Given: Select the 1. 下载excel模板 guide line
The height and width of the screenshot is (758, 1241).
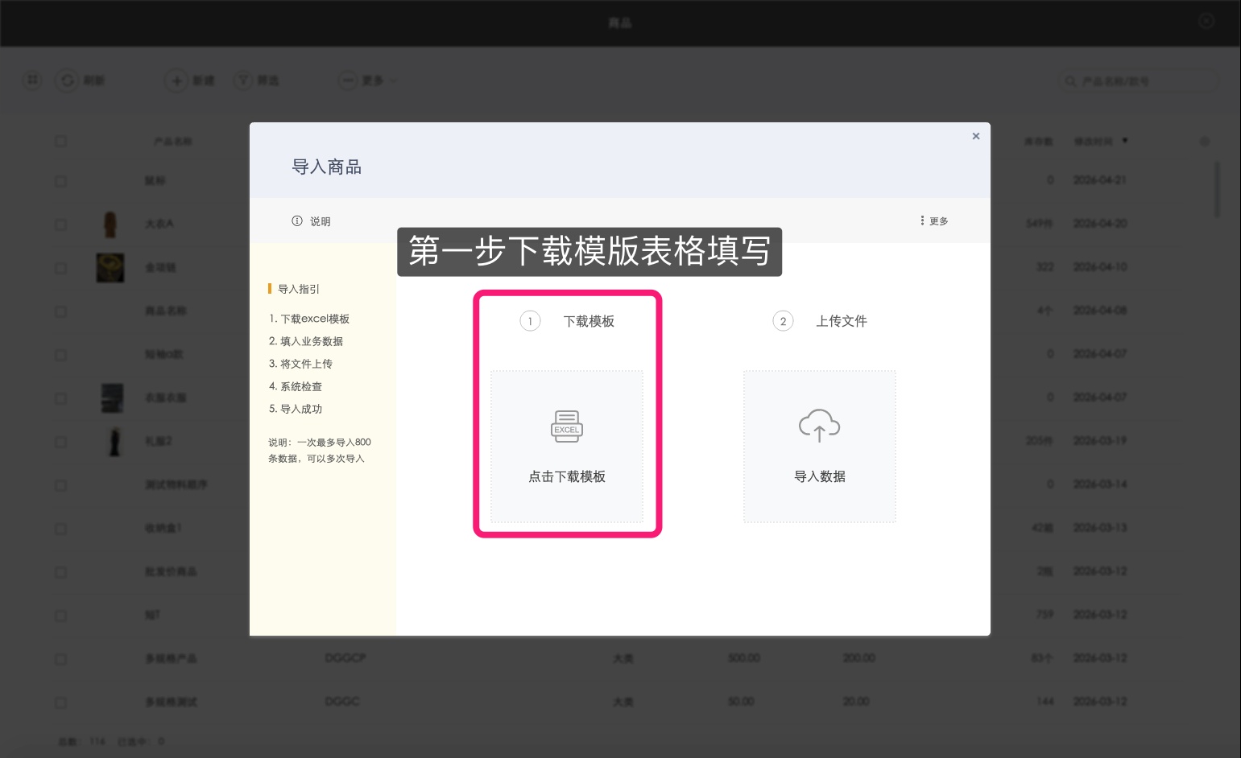Looking at the screenshot, I should point(309,319).
